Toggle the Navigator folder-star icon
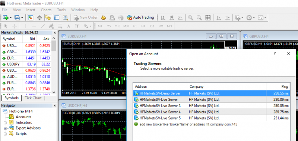298x141 pixels. click(x=48, y=17)
